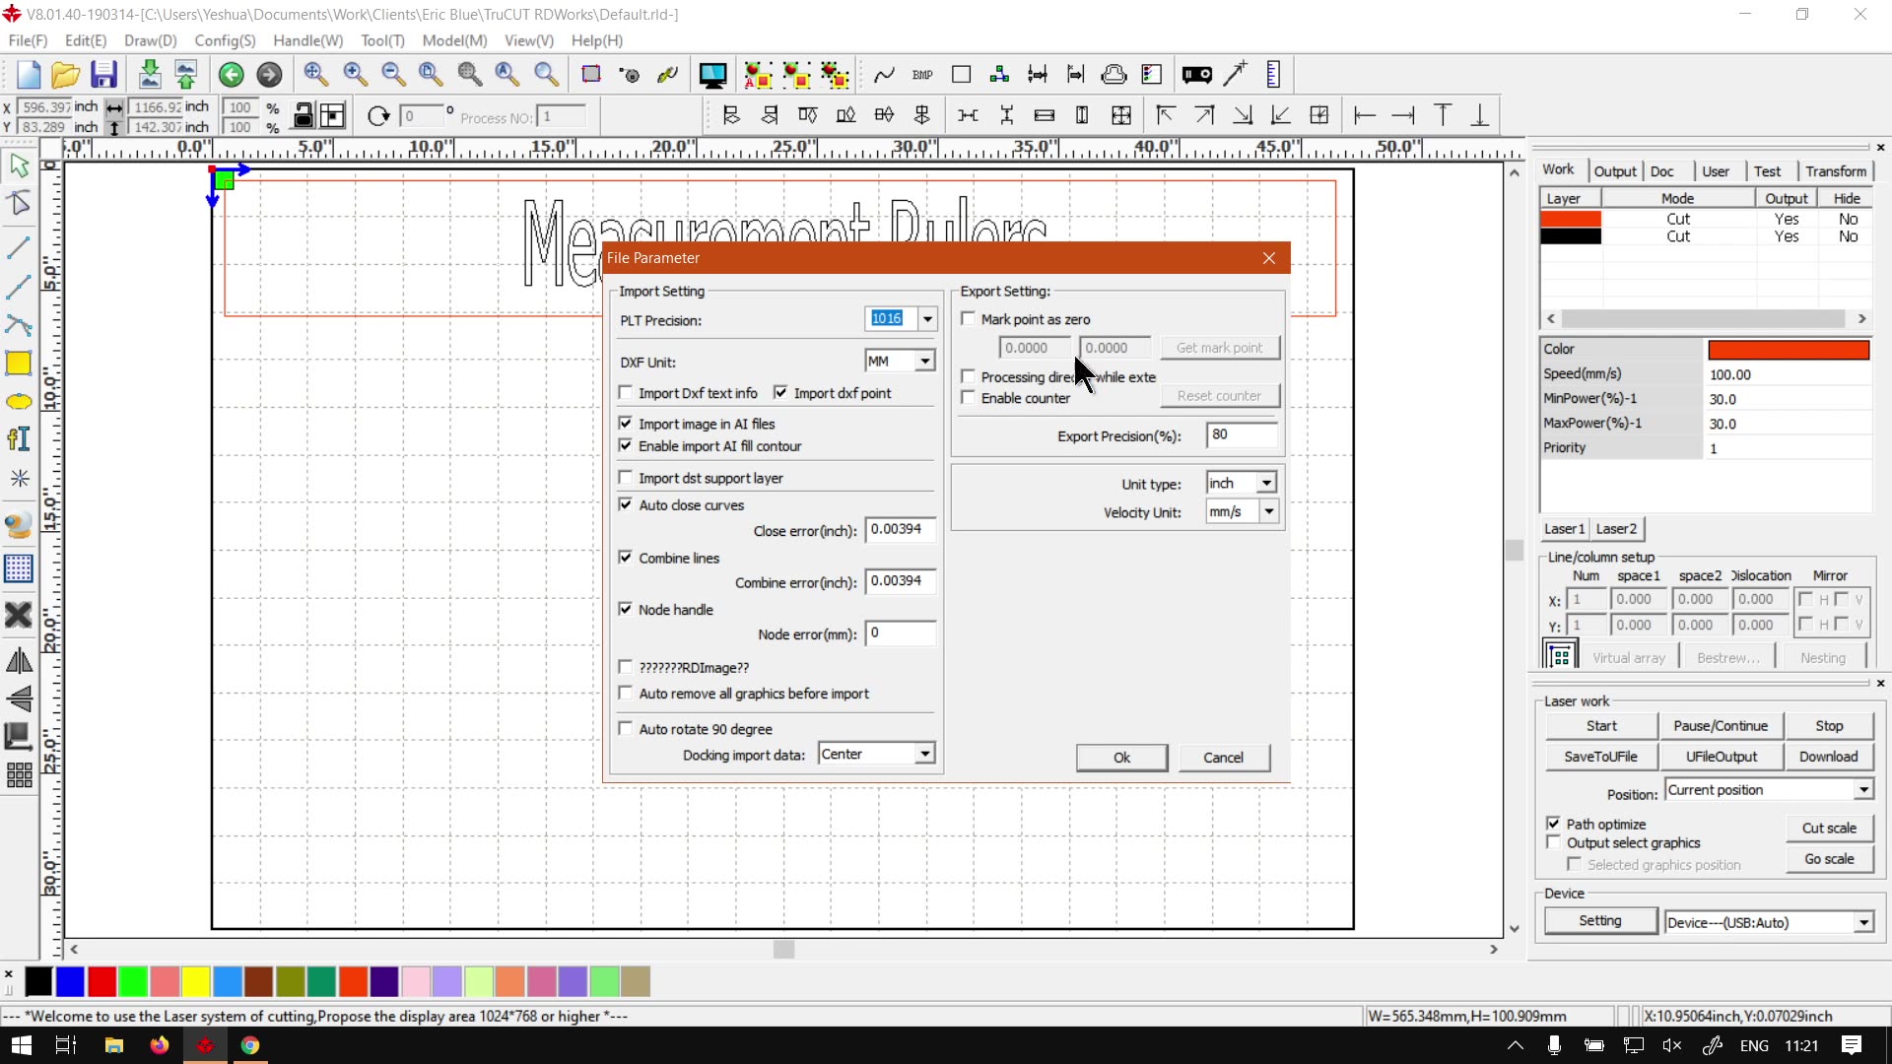Expand the DXF Unit combo box
This screenshot has height=1064, width=1892.
(924, 362)
